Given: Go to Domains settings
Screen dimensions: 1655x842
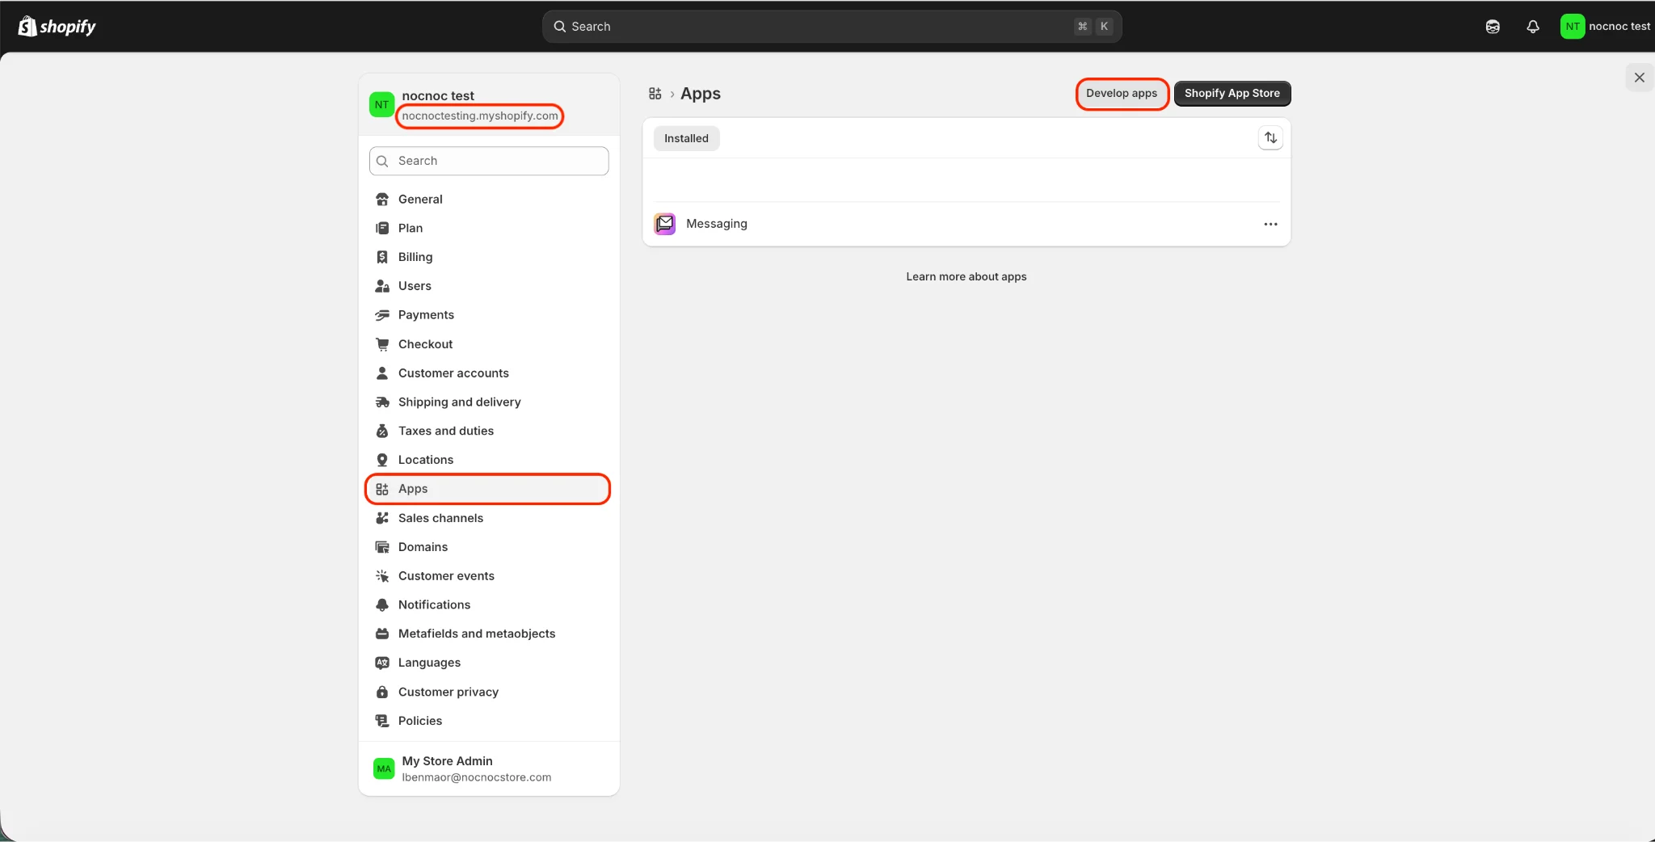Looking at the screenshot, I should 488,547.
